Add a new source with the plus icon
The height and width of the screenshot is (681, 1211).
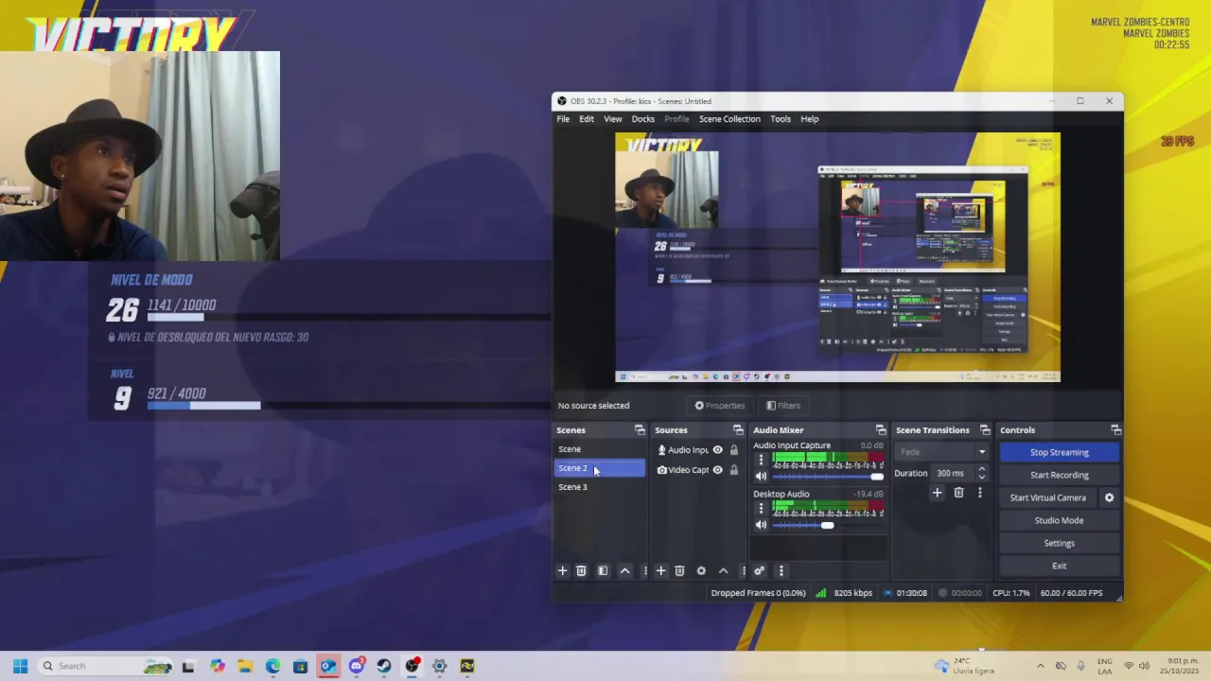[x=660, y=570]
